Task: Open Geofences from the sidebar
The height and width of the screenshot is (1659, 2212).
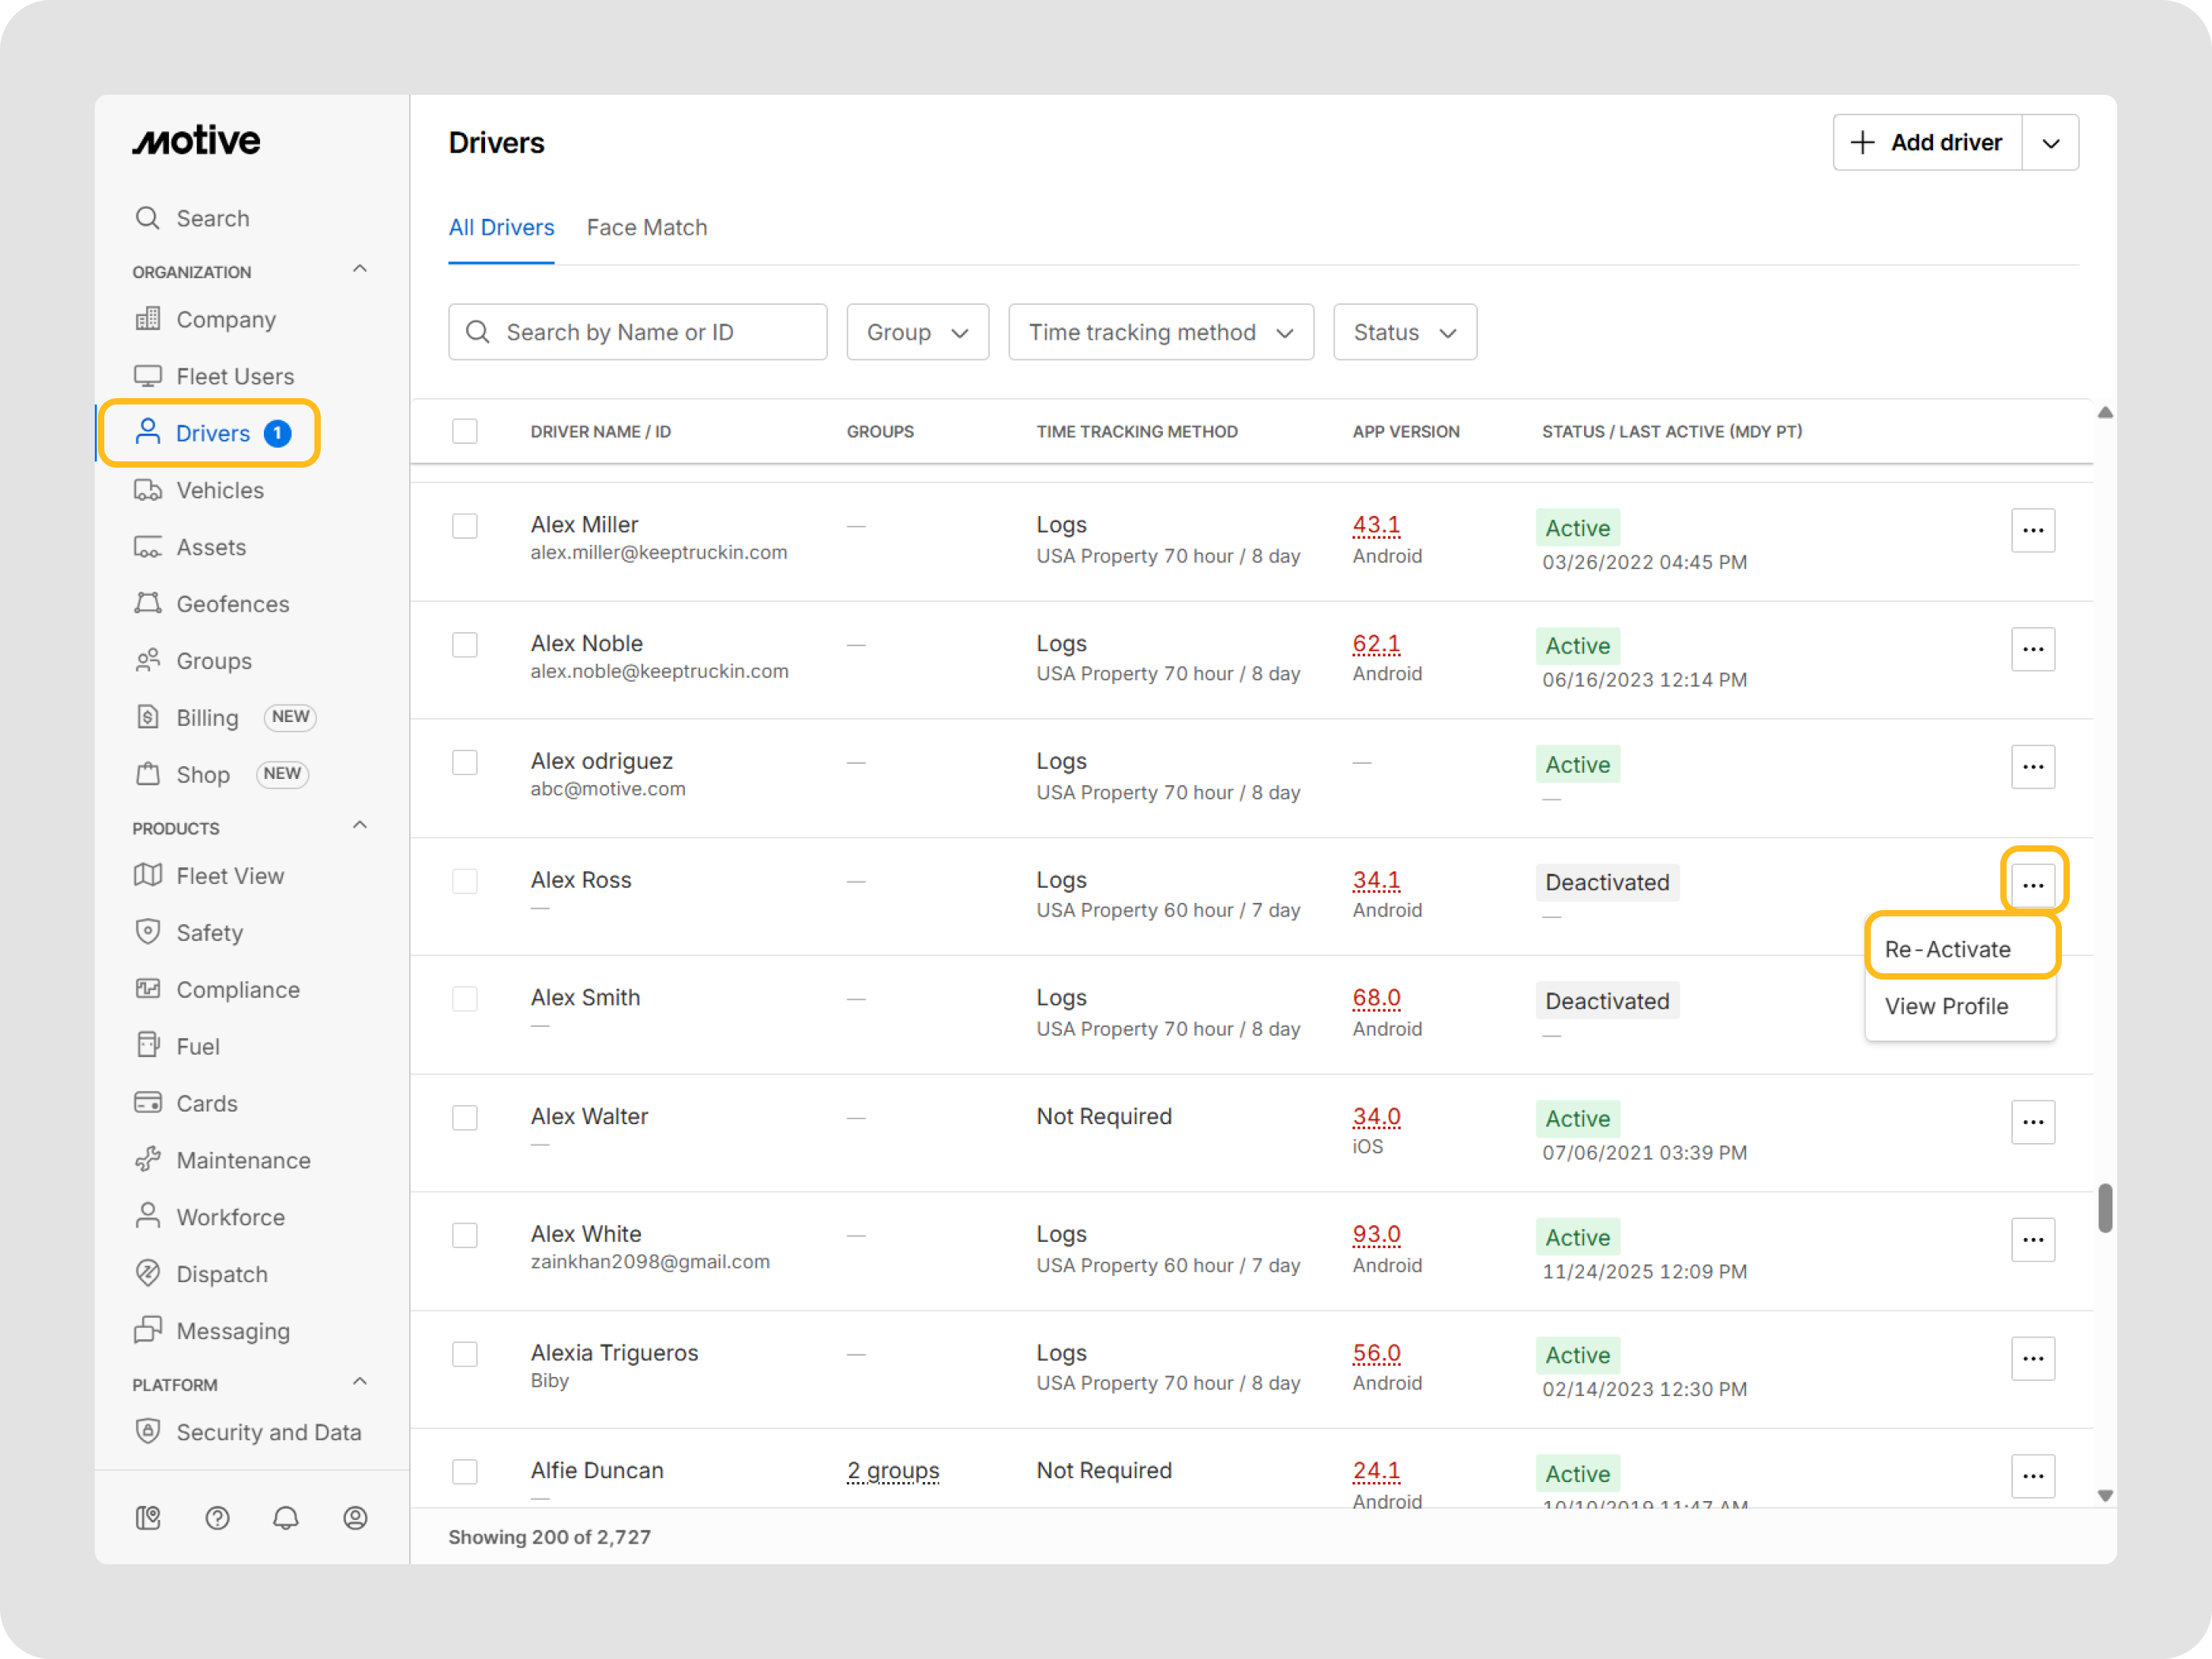Action: click(x=232, y=604)
